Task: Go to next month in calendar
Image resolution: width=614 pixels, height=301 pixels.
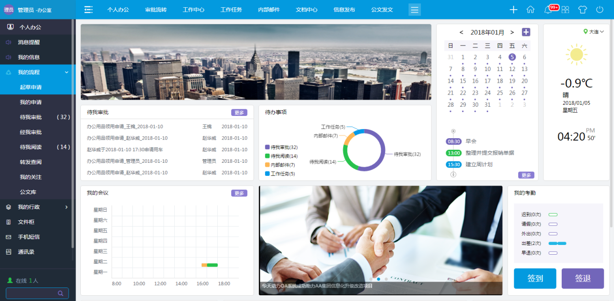Action: tap(512, 32)
